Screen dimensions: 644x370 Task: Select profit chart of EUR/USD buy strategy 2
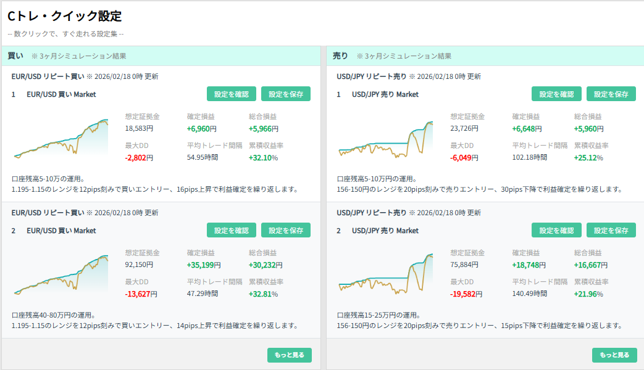click(x=61, y=274)
